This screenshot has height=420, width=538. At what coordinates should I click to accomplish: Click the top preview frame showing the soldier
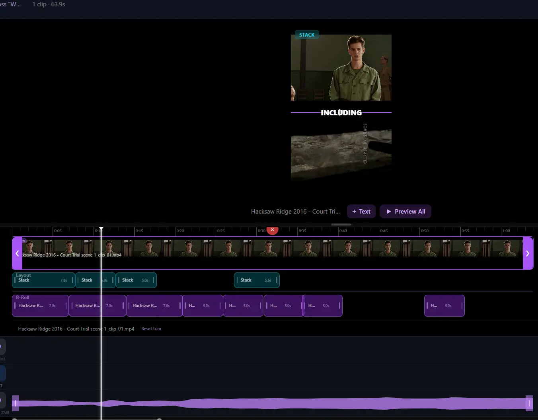coord(341,68)
